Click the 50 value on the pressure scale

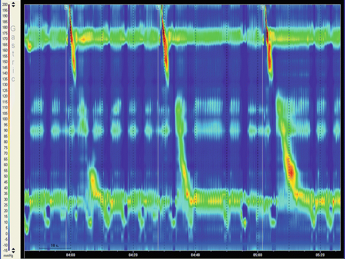5,176
